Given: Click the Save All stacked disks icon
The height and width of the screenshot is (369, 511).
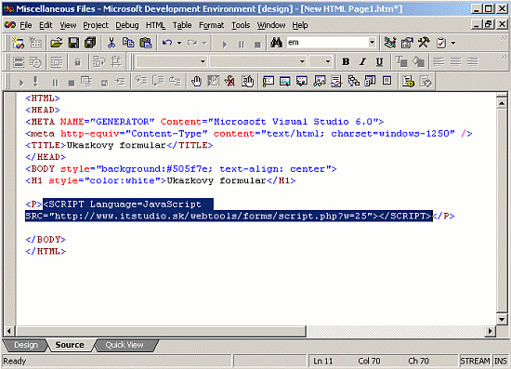Looking at the screenshot, I should [90, 43].
